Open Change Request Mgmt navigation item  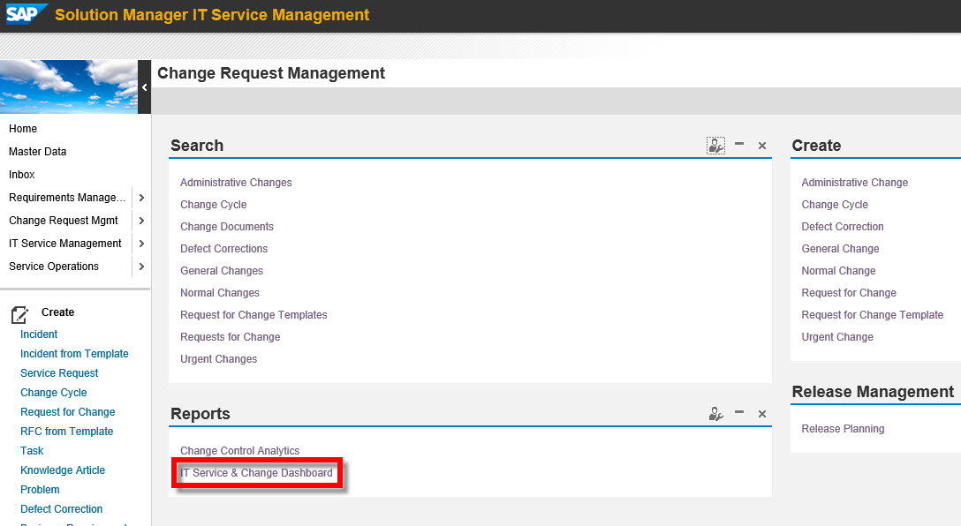[63, 221]
